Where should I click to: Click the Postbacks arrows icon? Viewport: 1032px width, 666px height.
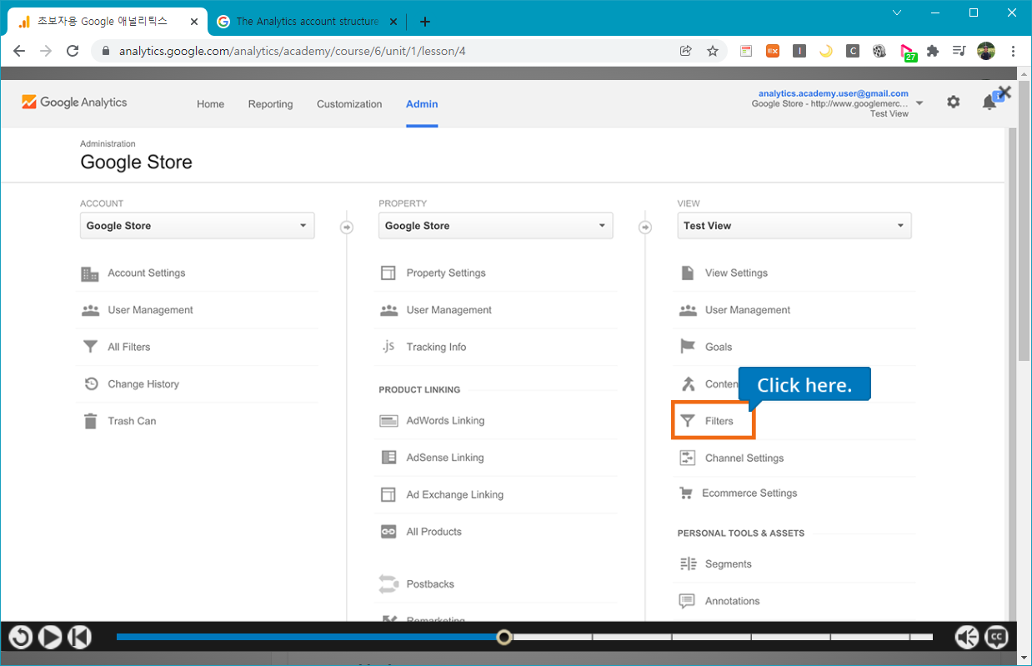click(x=388, y=583)
